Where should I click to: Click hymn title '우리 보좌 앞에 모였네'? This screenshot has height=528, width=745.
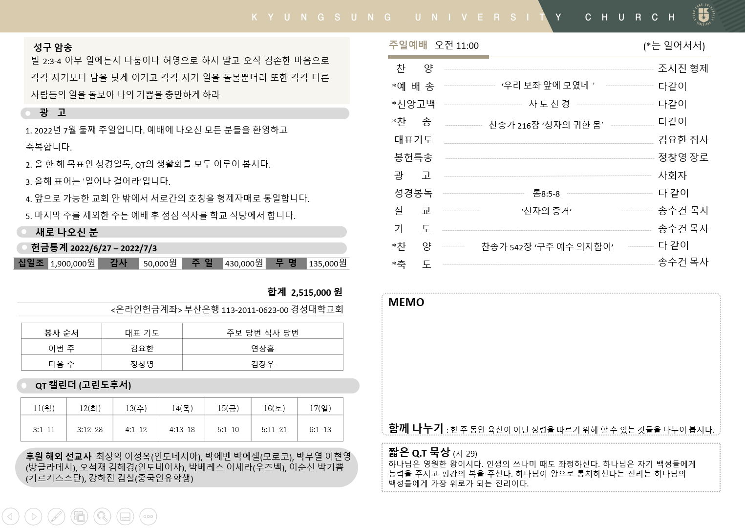tap(548, 86)
